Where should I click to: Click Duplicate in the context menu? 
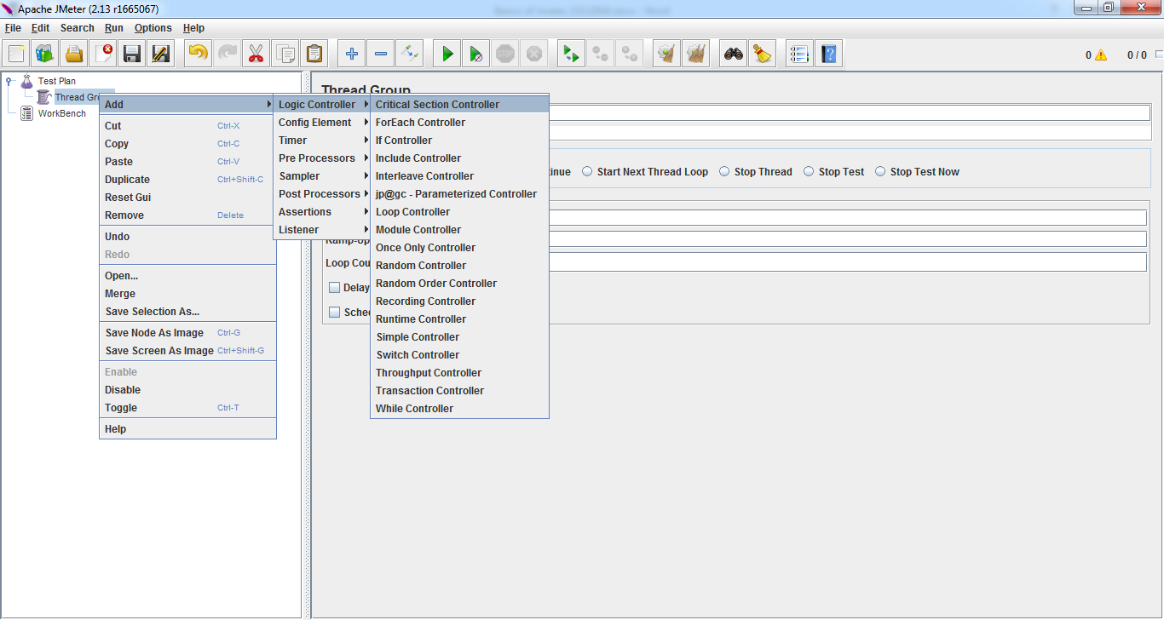tap(187, 180)
